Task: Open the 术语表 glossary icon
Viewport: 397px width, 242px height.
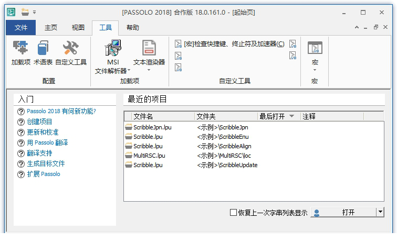Action: (x=43, y=52)
